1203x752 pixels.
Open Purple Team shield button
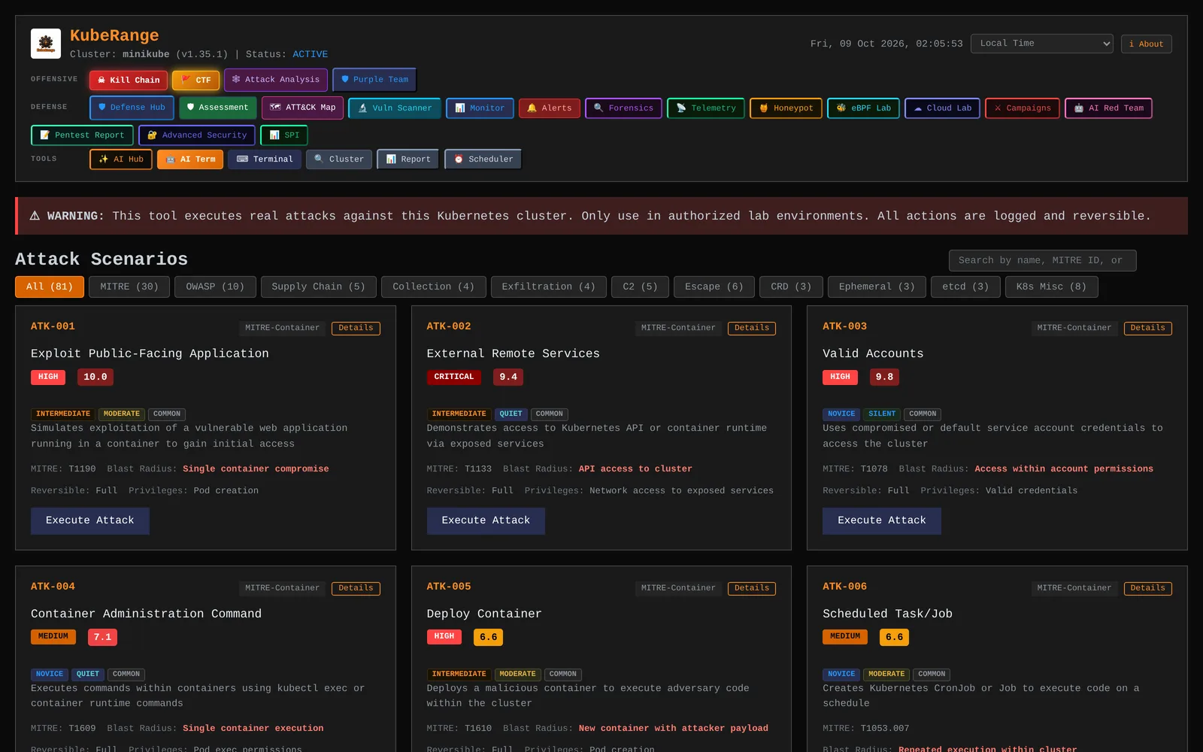click(374, 80)
